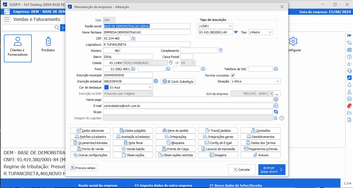Screen dimensions: 353x188
Task: Click into the Nome fantasia field
Action: coord(146,32)
